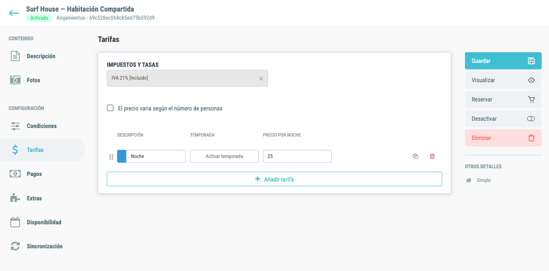Delete the Noche rate with trash icon

click(x=432, y=156)
